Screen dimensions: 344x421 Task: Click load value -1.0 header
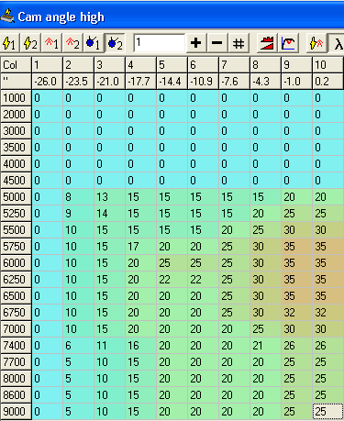[297, 82]
